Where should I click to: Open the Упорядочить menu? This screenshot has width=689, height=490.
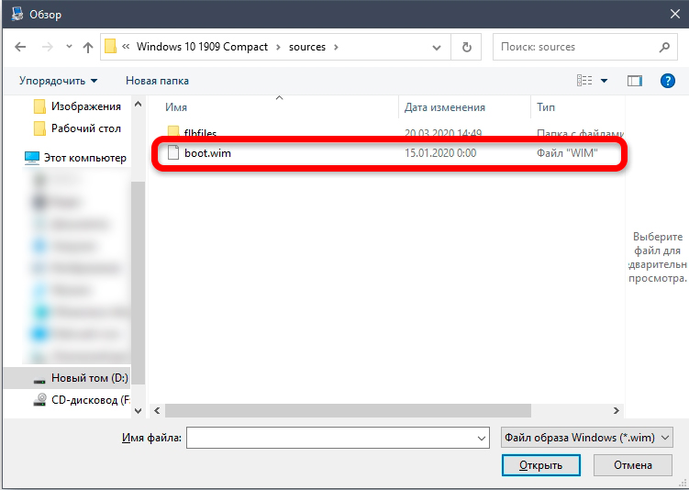click(x=58, y=81)
